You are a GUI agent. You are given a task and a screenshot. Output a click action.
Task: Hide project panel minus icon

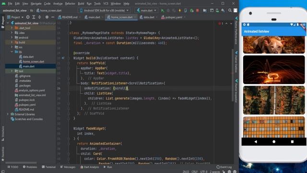coord(53,17)
